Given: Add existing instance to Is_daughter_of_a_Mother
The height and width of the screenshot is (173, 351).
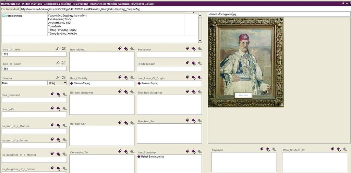Looking at the screenshot, I should click(58, 154).
